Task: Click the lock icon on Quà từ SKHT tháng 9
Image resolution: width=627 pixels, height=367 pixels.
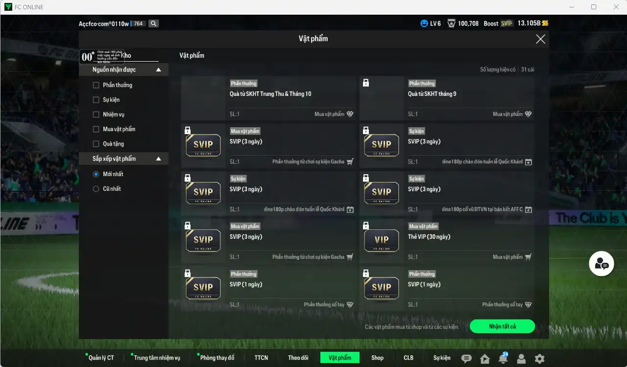Action: [x=366, y=83]
